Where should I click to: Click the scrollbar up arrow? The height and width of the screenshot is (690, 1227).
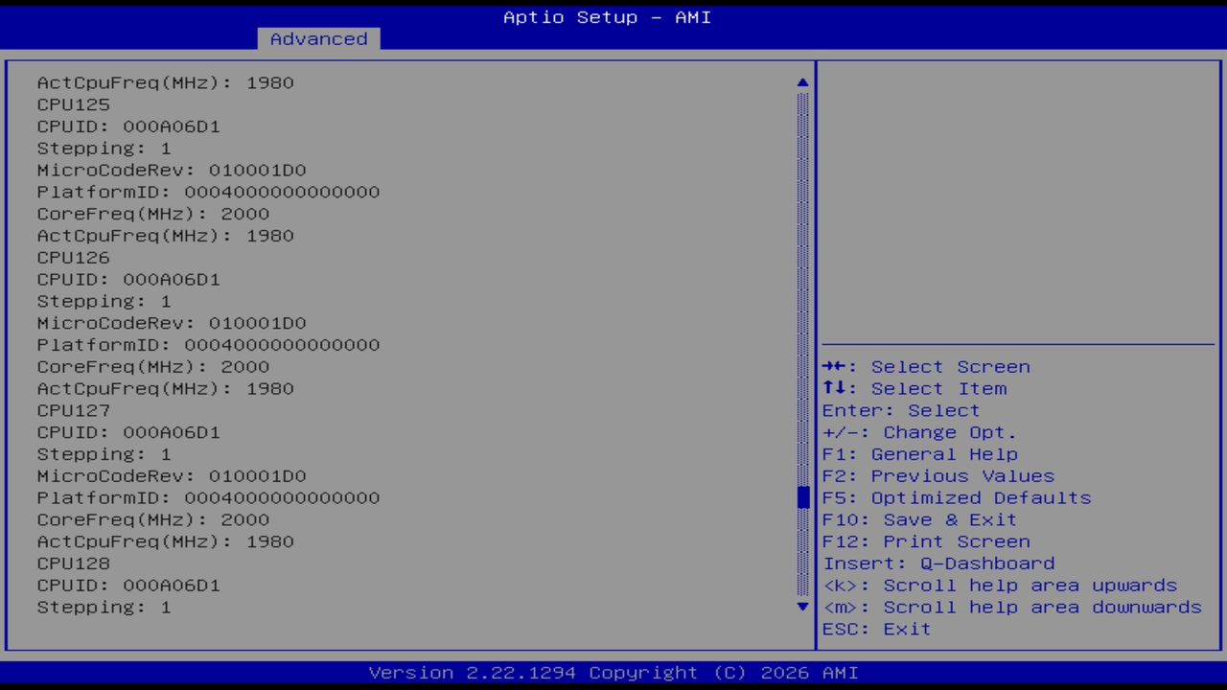(x=801, y=82)
